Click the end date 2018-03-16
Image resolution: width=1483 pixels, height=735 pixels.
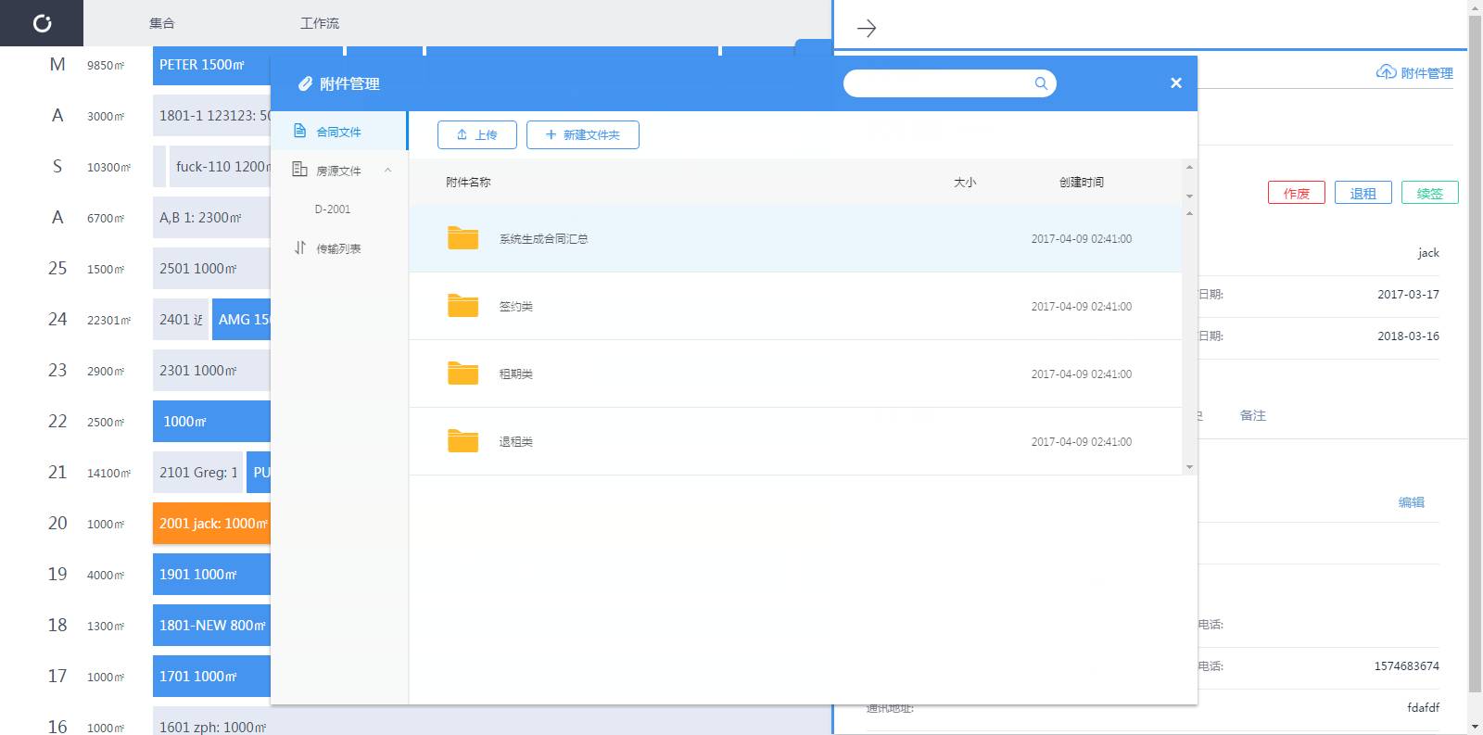(1408, 336)
